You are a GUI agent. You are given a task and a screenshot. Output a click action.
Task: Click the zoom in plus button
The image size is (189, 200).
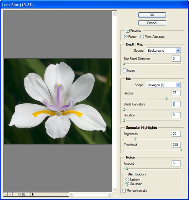[x=10, y=194]
